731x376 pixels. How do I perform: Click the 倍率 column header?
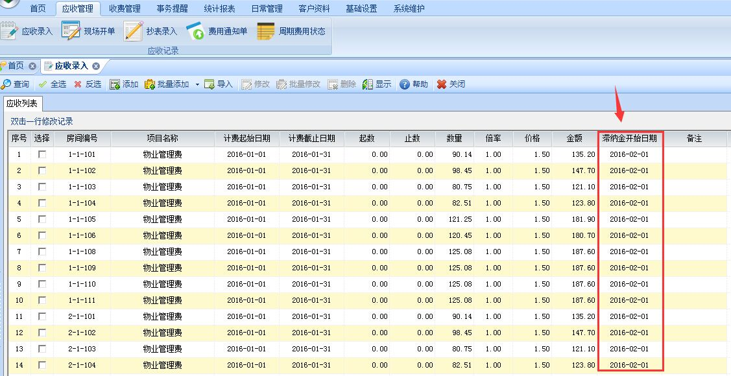[x=493, y=138]
